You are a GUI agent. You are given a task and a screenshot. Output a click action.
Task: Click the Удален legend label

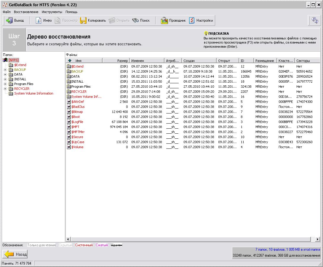coord(116,245)
